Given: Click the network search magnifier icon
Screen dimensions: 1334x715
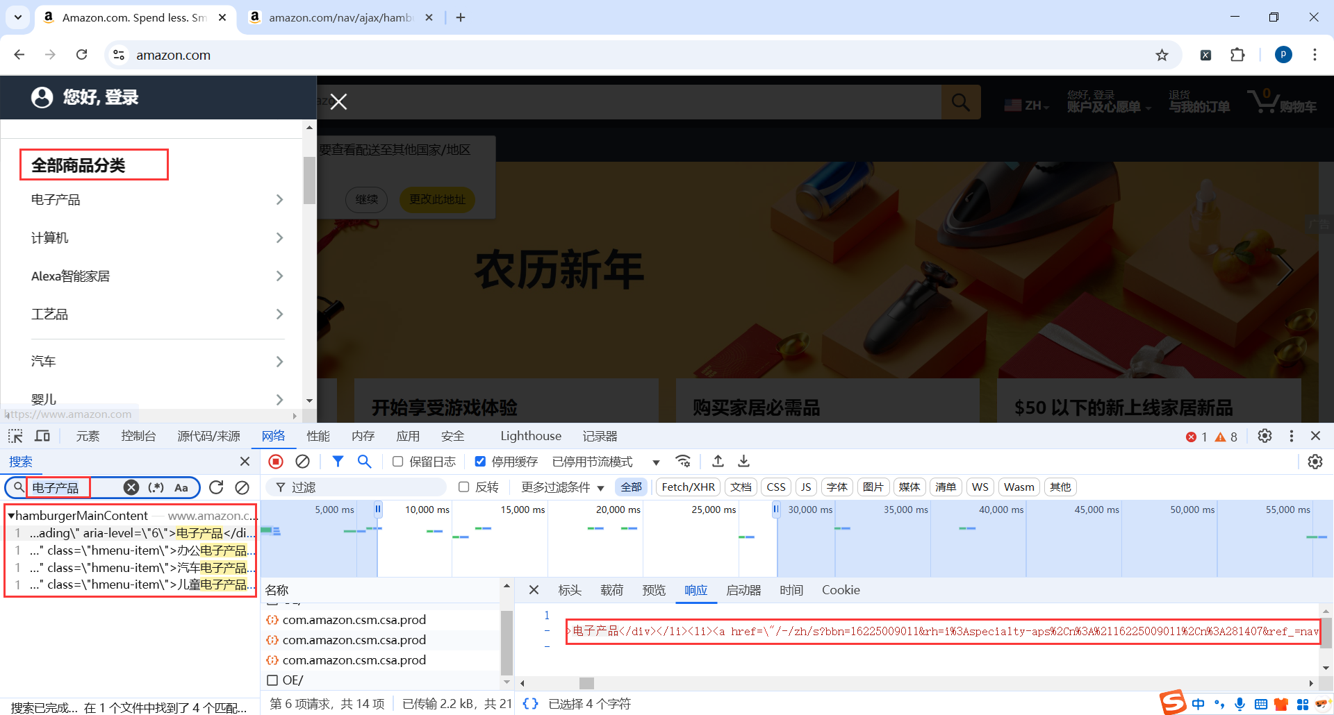Looking at the screenshot, I should [x=364, y=462].
